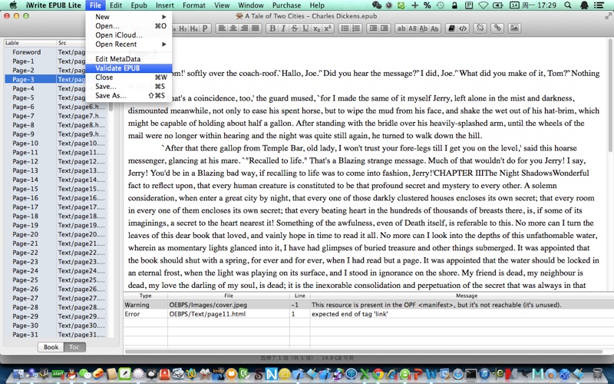Screen dimensions: 614x384
Task: Open the iWrite EPUB Lite menu
Action: [x=54, y=5]
